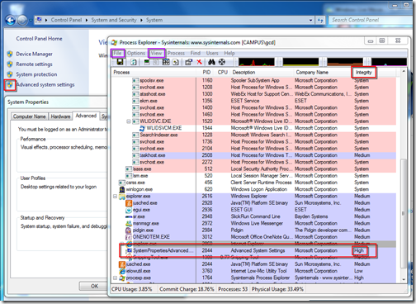Click the yellow commit history graph
The width and height of the screenshot is (416, 304).
point(300,62)
